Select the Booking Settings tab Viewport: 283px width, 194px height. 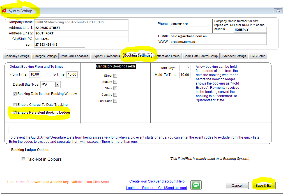137,55
